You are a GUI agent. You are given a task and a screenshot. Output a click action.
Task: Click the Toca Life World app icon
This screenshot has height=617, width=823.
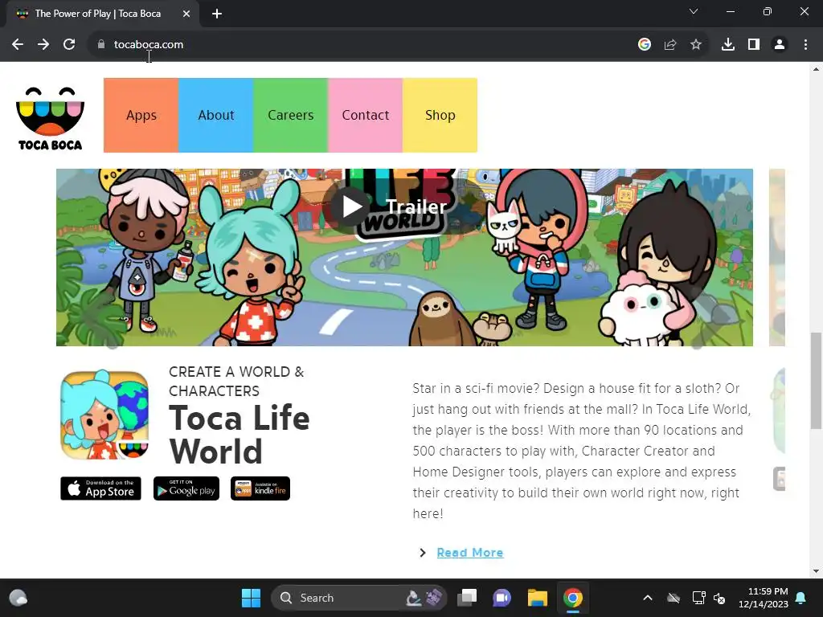105,415
